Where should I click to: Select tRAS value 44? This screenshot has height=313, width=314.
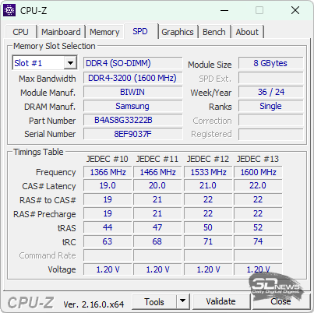tap(108, 227)
